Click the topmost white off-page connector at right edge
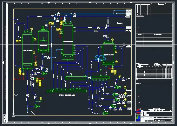The width and height of the screenshot is (177, 126). [x=128, y=10]
